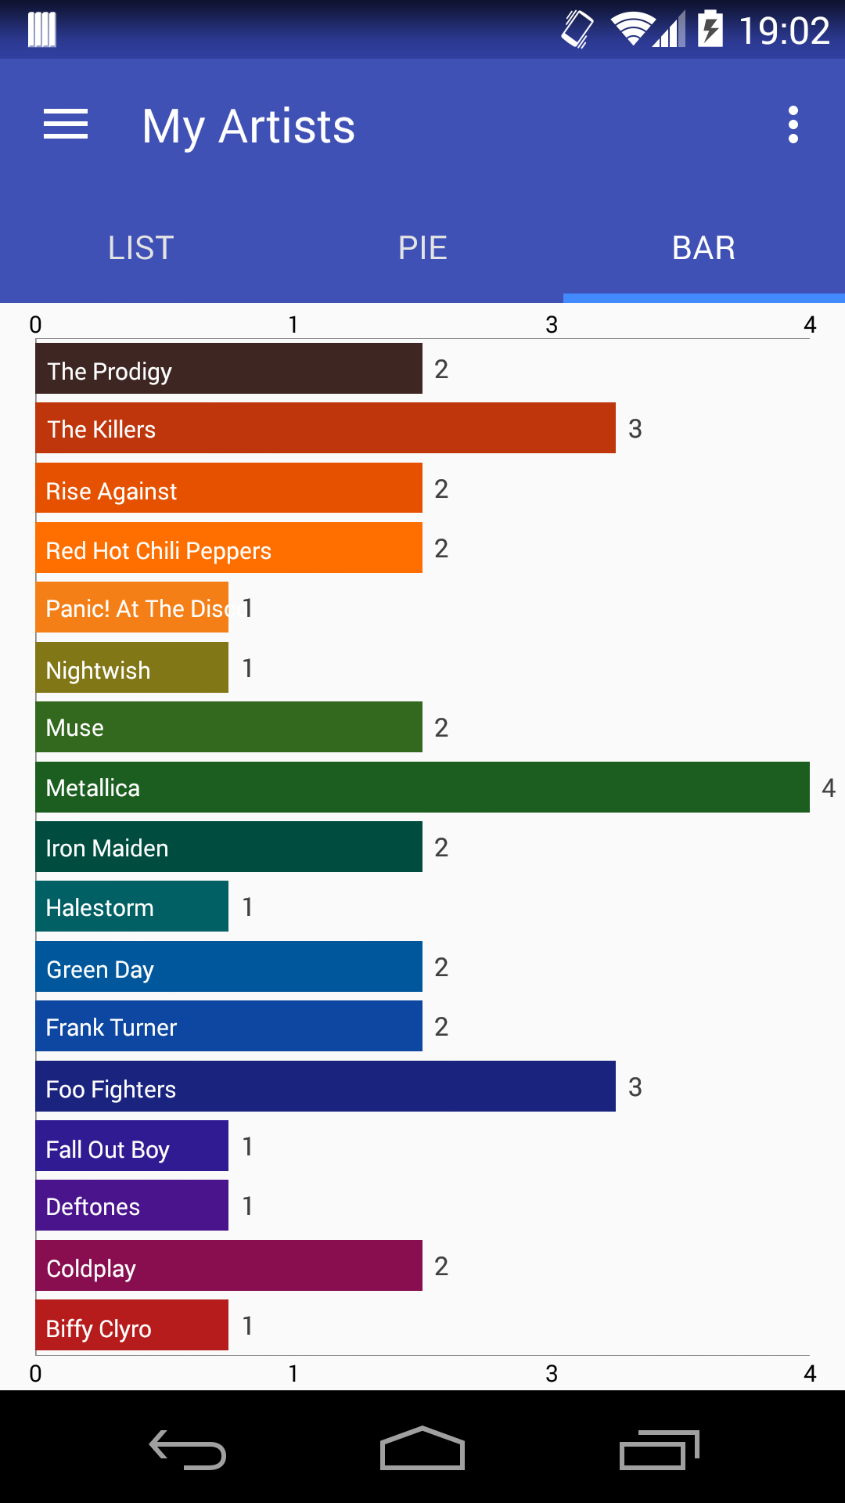
Task: Open the recent apps switcher
Action: [659, 1450]
